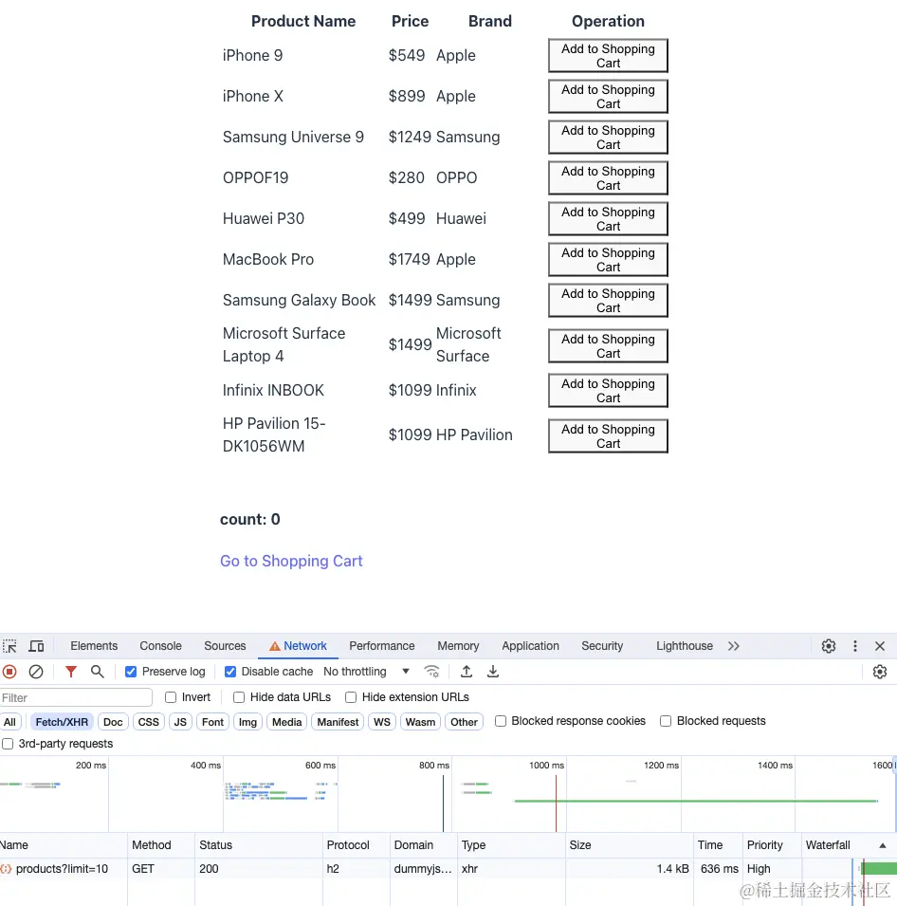Enable Blocked response cookies checkbox
The image size is (897, 906).
501,721
